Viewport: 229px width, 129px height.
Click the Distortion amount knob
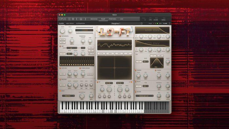(x=82, y=96)
